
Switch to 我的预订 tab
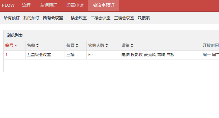point(31,18)
